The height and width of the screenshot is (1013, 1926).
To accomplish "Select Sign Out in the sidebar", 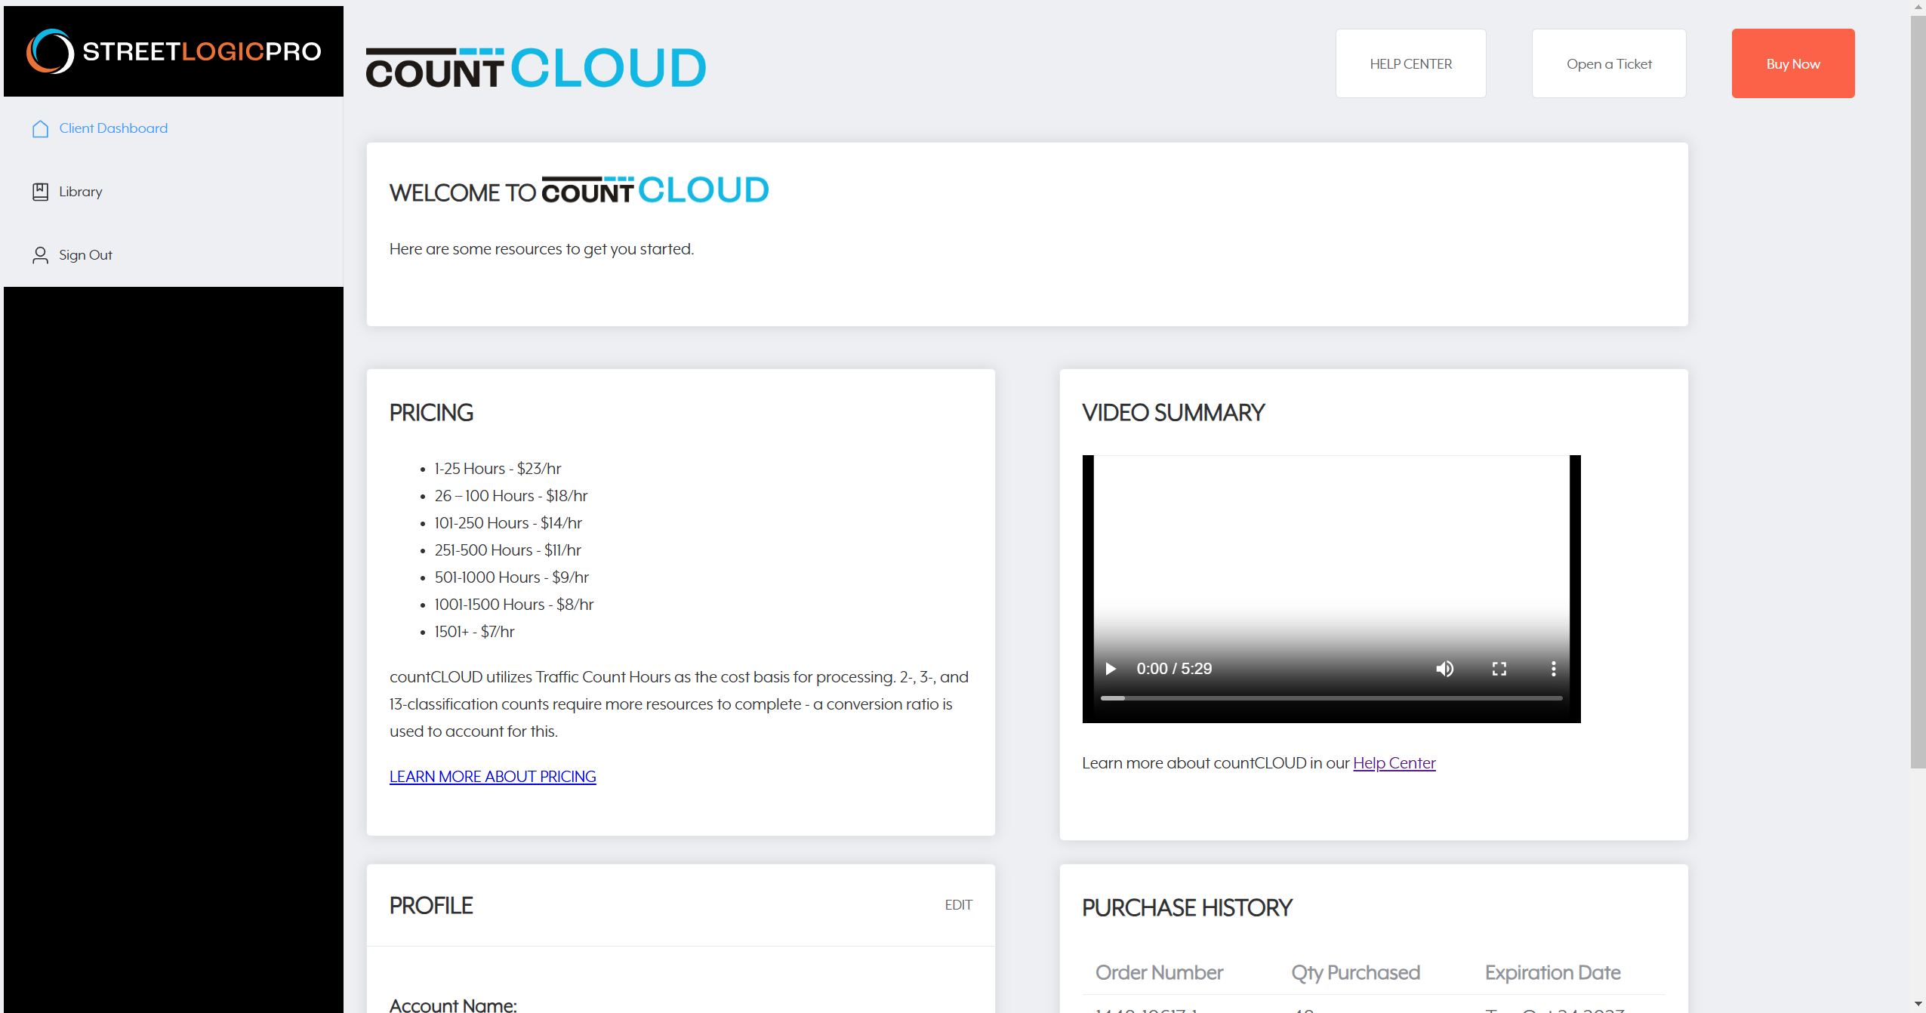I will point(85,255).
